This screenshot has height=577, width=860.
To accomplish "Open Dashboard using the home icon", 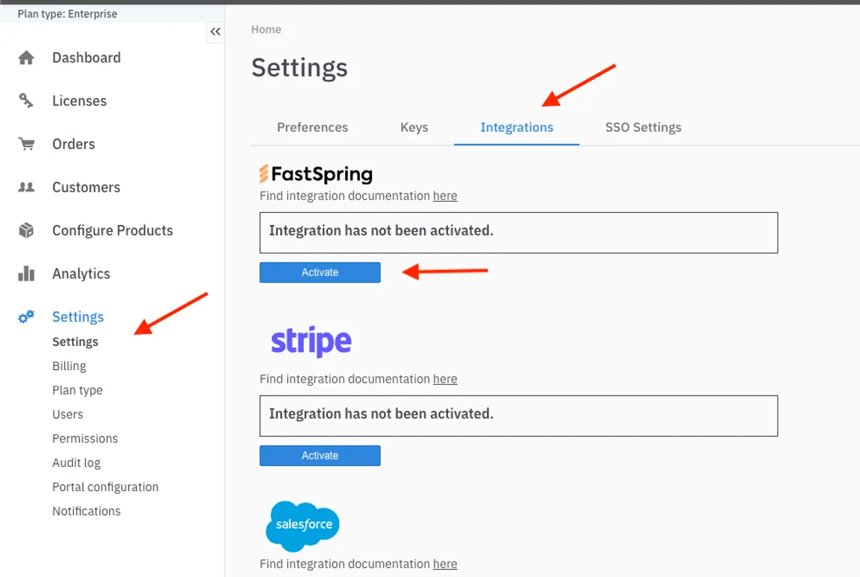I will pyautogui.click(x=26, y=58).
